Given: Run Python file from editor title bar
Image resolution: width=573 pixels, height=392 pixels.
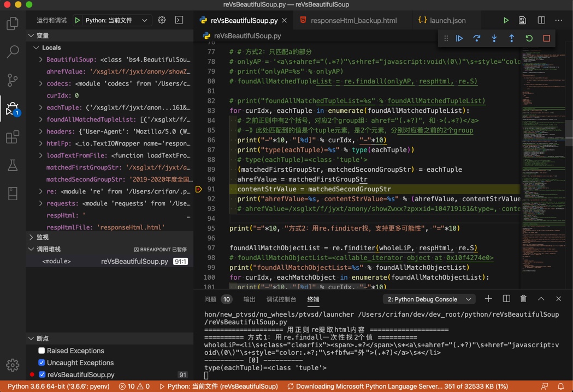Looking at the screenshot, I should (x=506, y=20).
